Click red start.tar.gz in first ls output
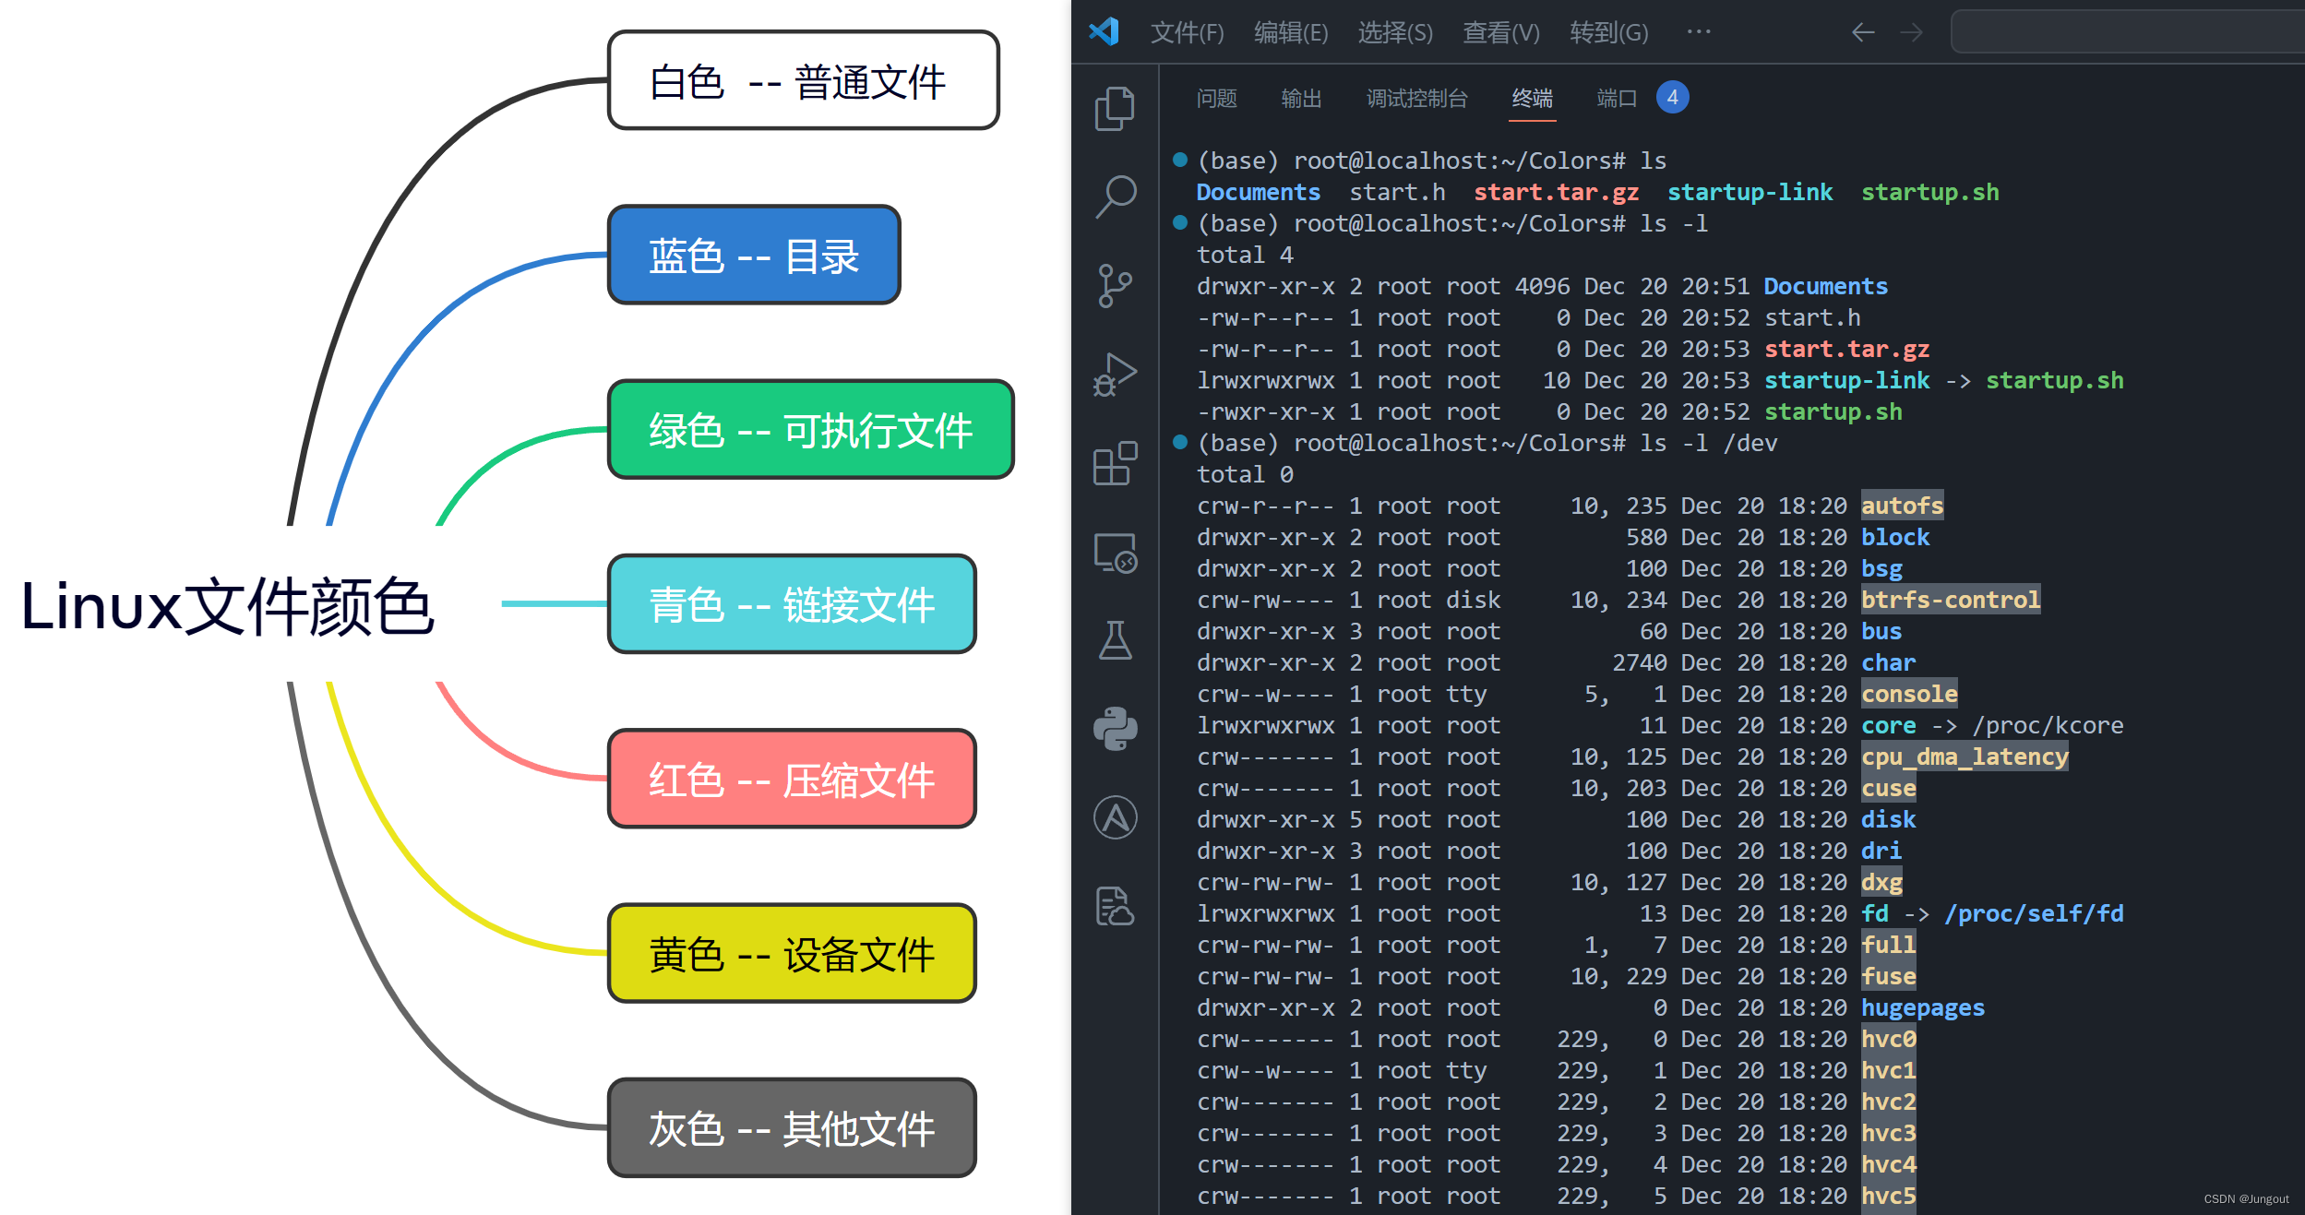The width and height of the screenshot is (2305, 1215). click(x=1556, y=192)
